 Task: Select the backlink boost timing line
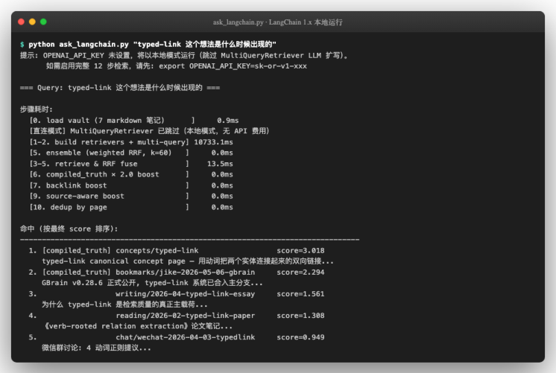(x=131, y=185)
